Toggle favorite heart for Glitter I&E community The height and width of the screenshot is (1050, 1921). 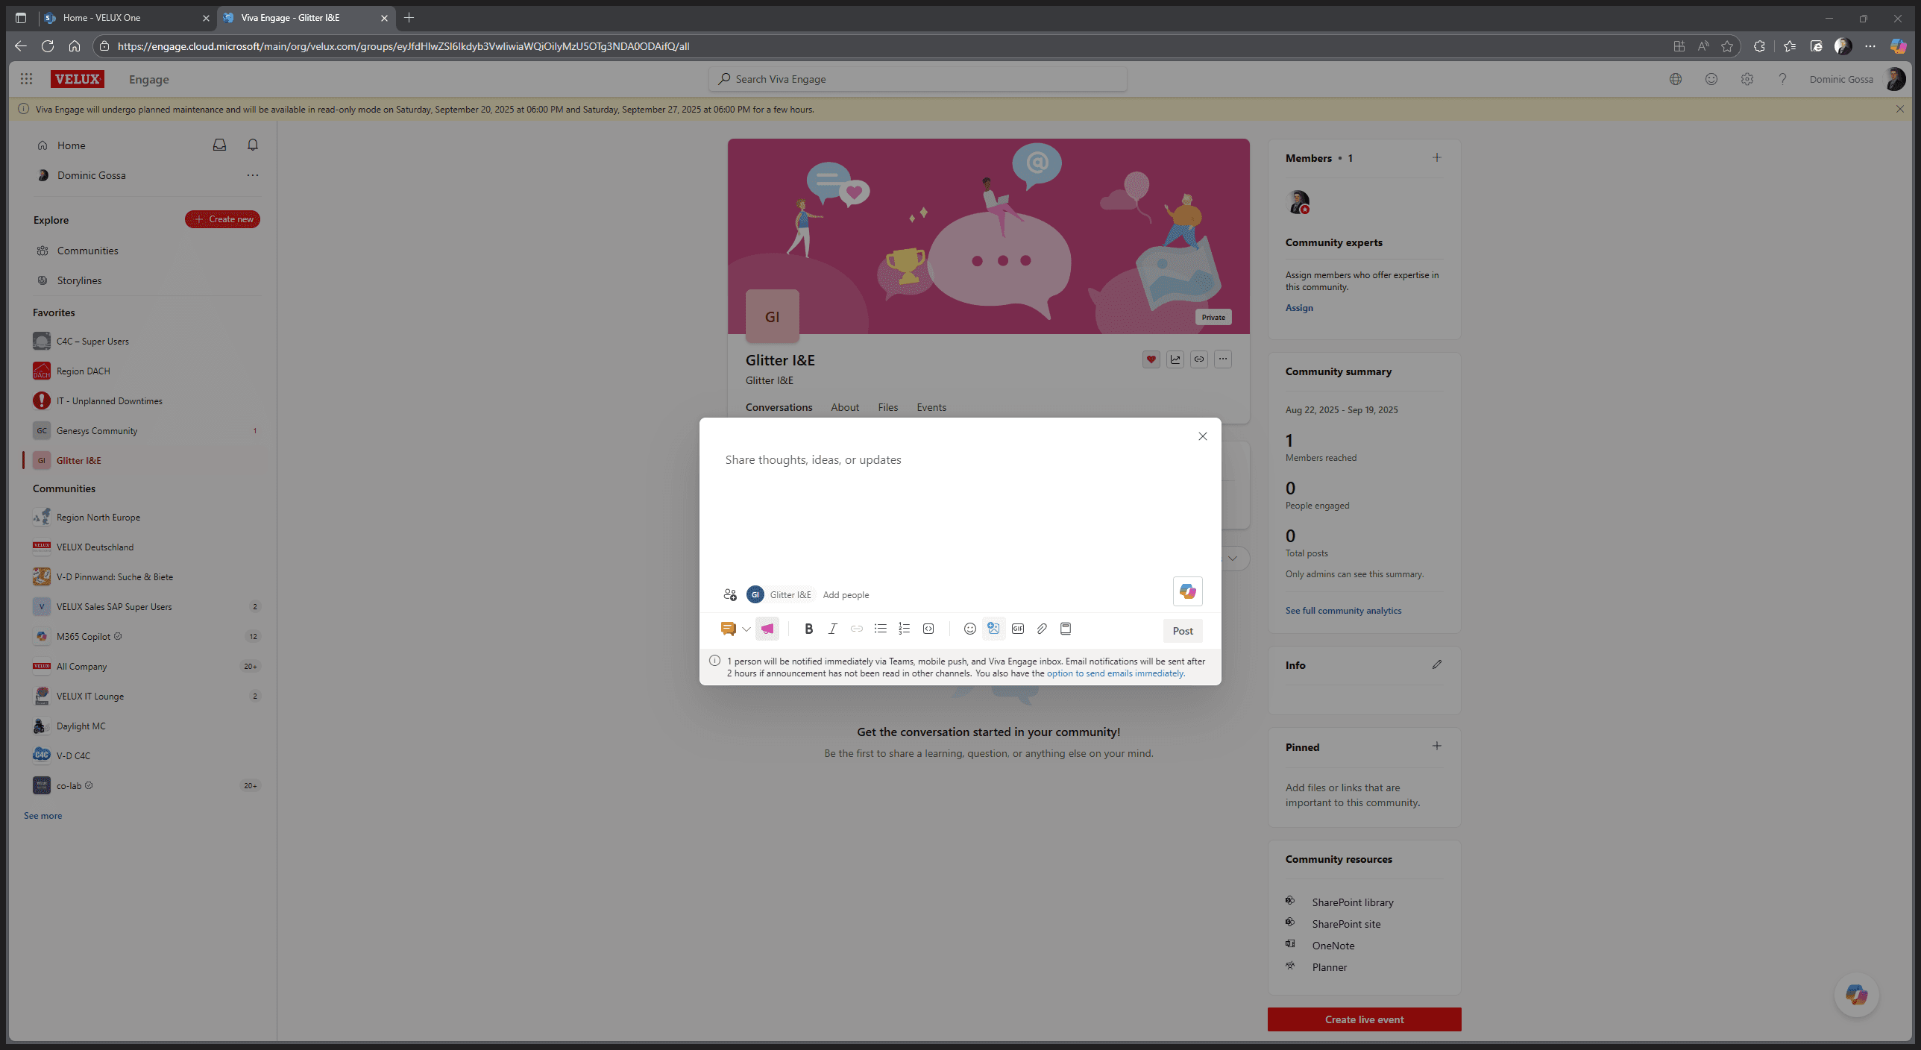point(1151,359)
